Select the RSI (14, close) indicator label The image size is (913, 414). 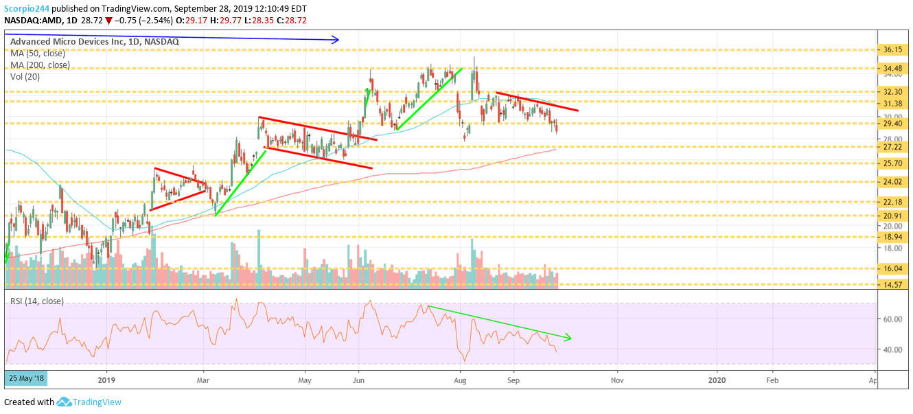click(36, 301)
